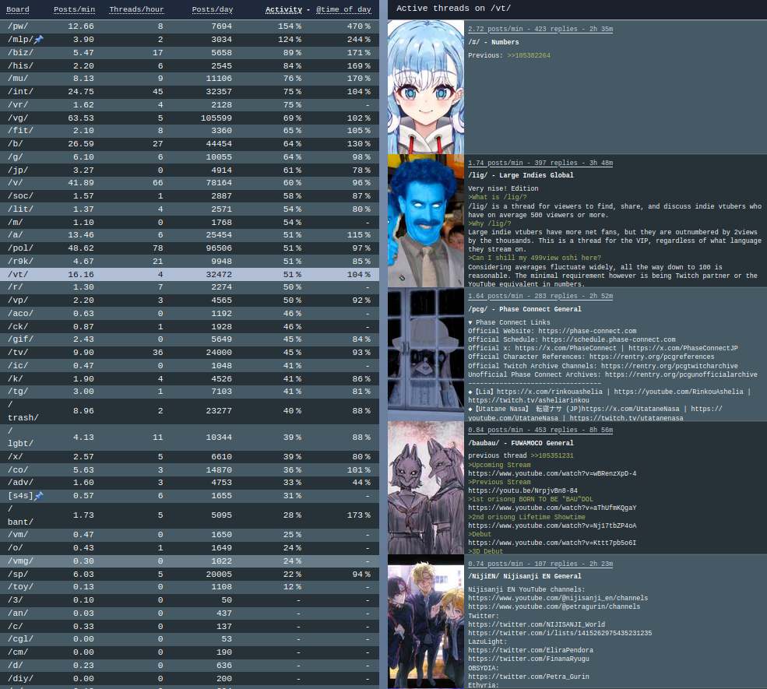Sort by the Activity column header
This screenshot has height=689, width=767.
pyautogui.click(x=283, y=9)
